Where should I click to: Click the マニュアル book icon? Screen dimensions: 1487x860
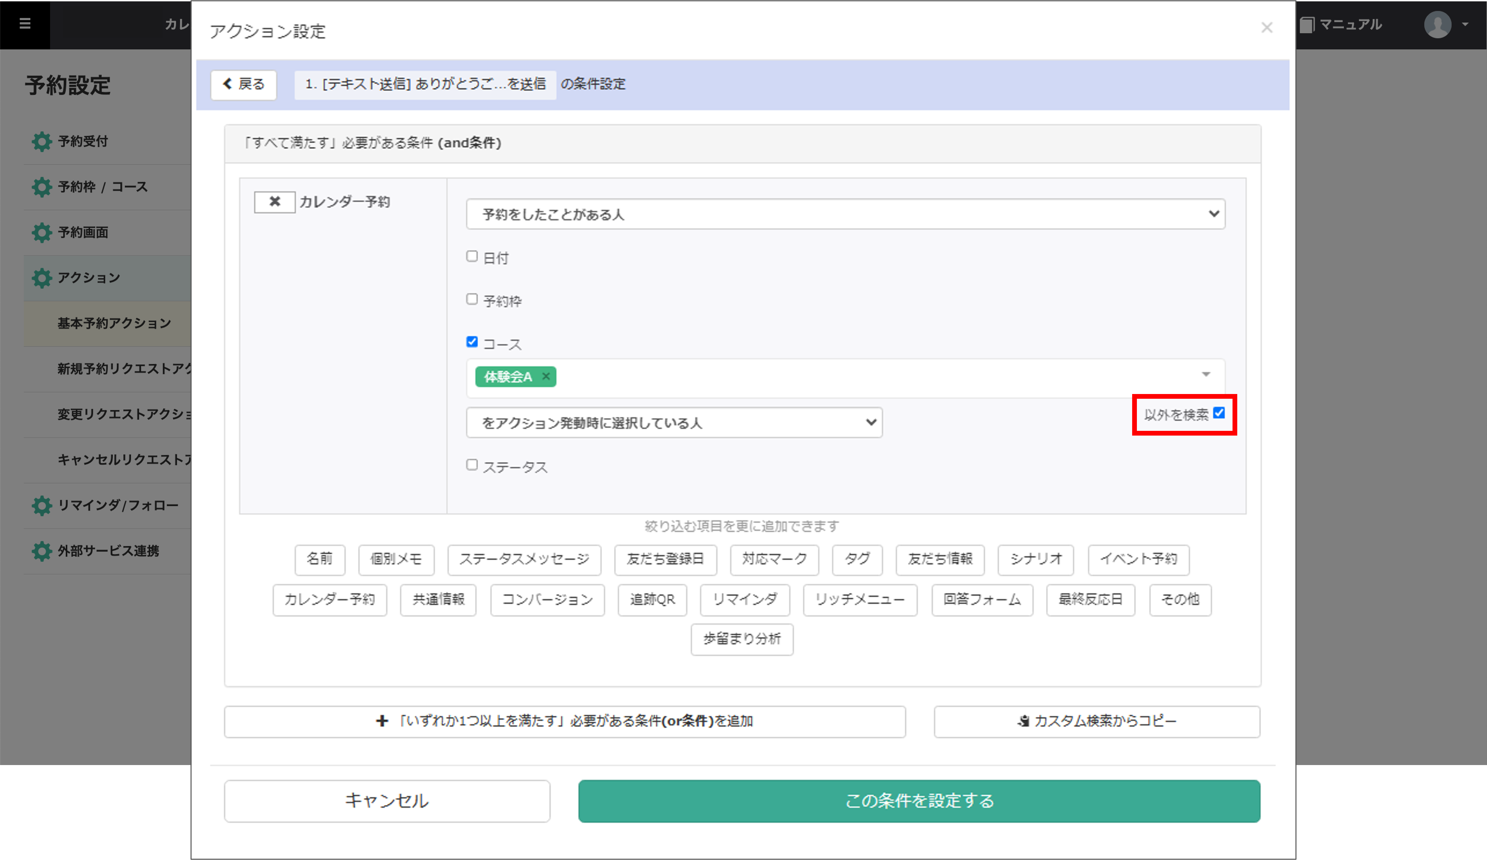click(x=1307, y=25)
